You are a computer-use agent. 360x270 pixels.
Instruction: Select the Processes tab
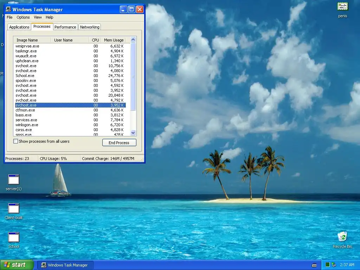[42, 26]
